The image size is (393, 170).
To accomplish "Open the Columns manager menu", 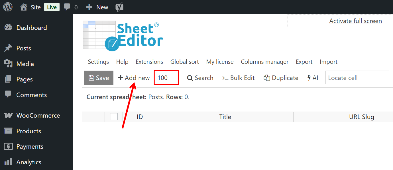I will (265, 62).
